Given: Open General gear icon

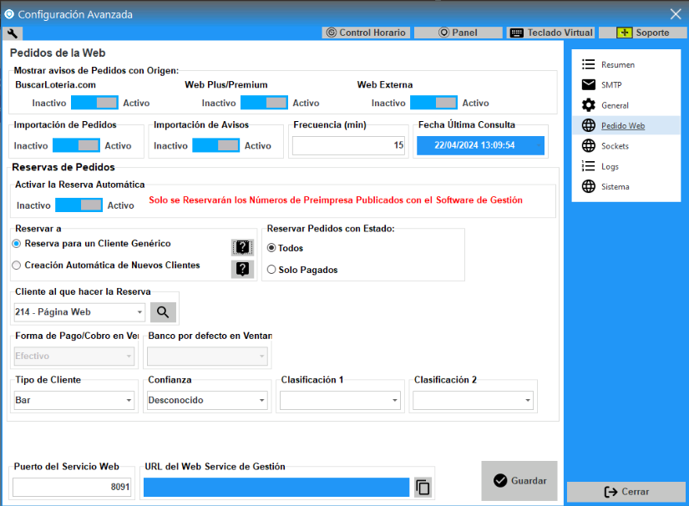Looking at the screenshot, I should [589, 105].
